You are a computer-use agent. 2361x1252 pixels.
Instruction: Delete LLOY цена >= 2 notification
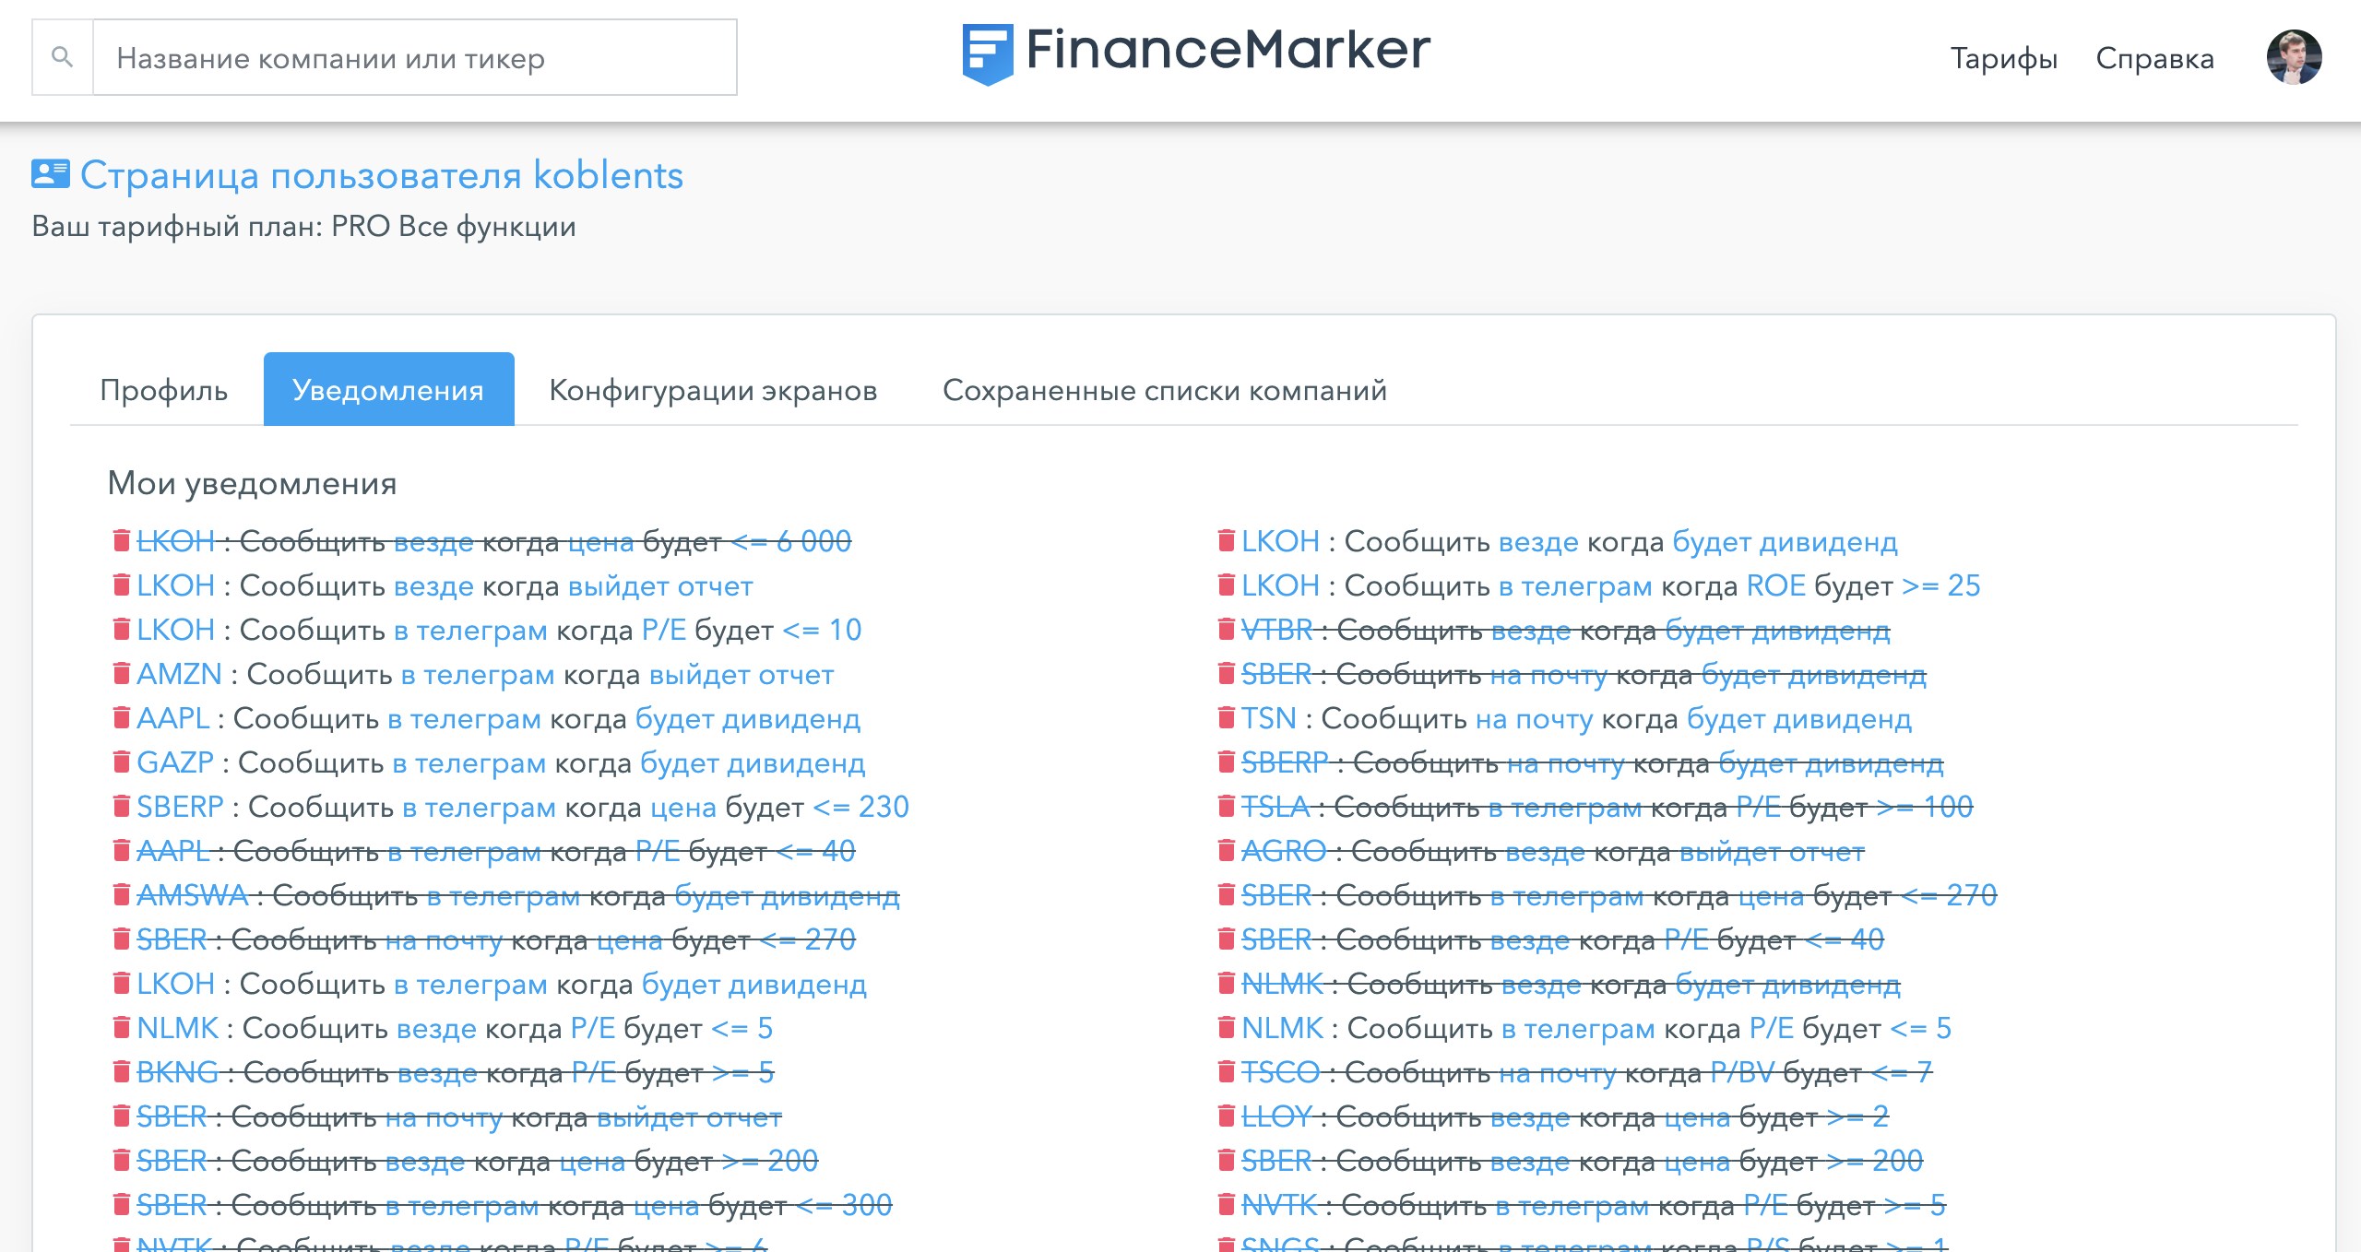[1226, 1116]
